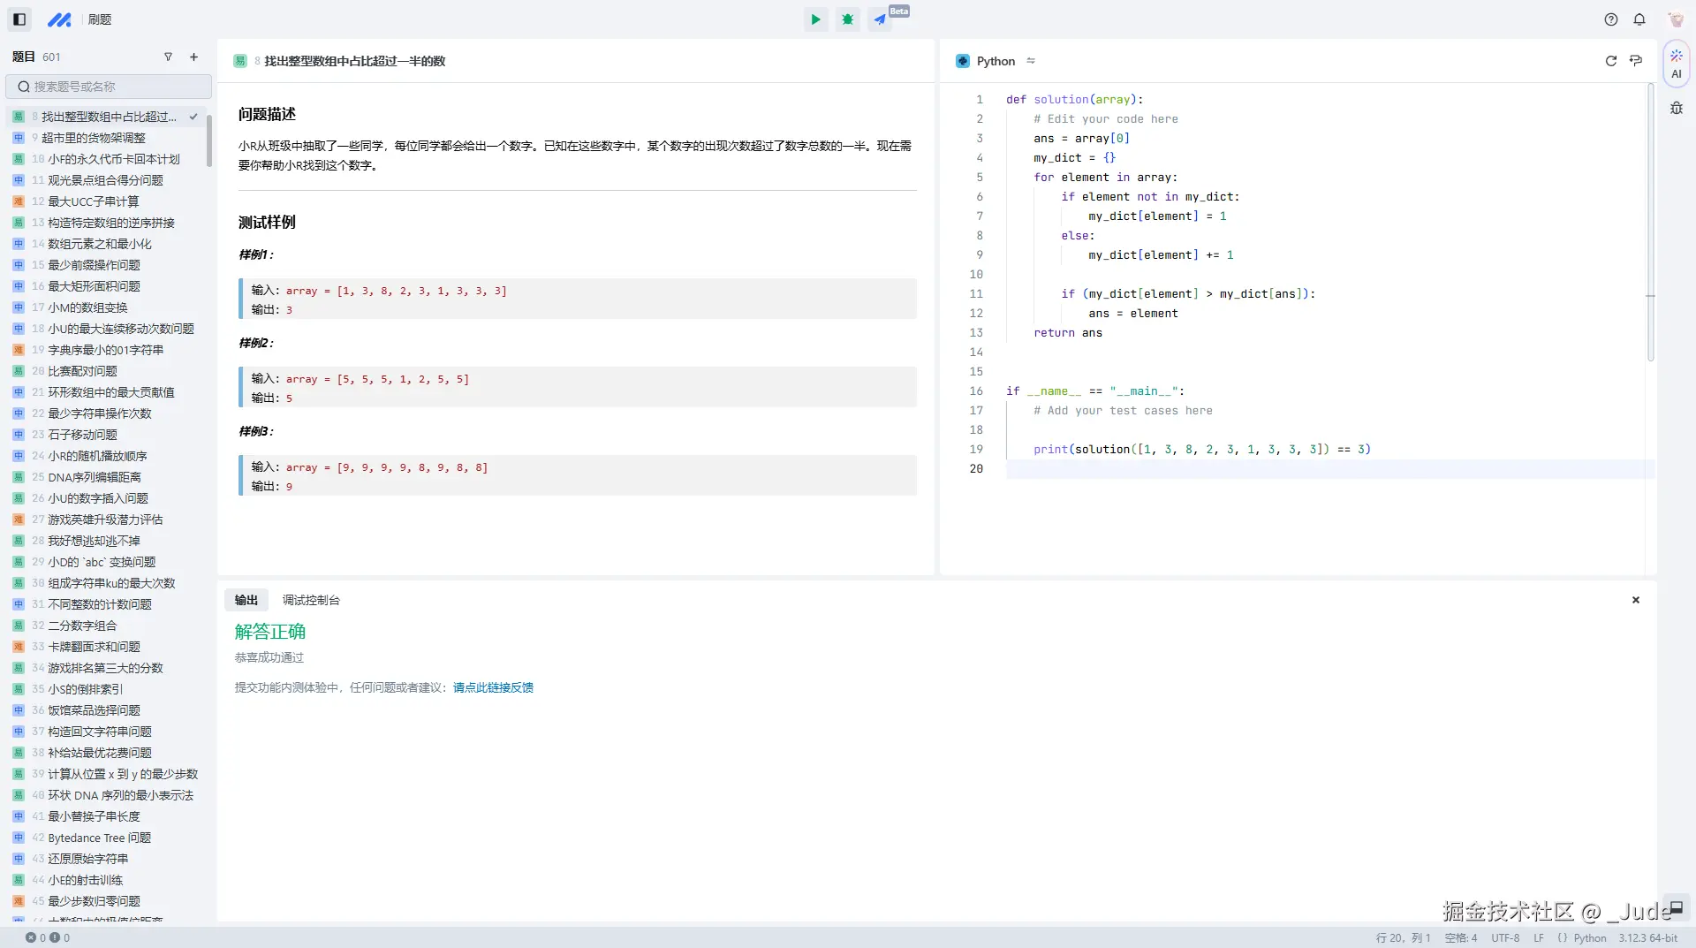The width and height of the screenshot is (1696, 948).
Task: Open problem 11 观光景点组合得分问题
Action: 106,180
